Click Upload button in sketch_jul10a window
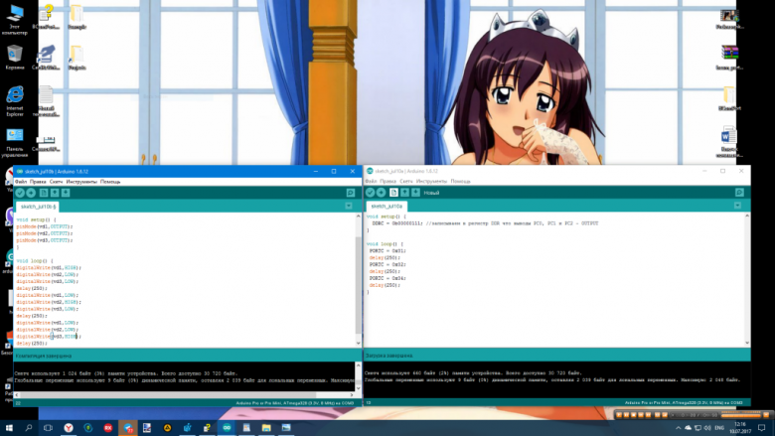775x436 pixels. click(x=381, y=192)
